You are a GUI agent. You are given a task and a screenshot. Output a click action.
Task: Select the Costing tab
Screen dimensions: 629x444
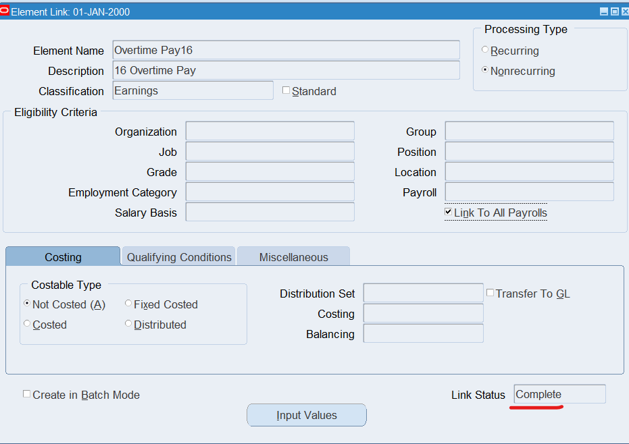pos(63,257)
